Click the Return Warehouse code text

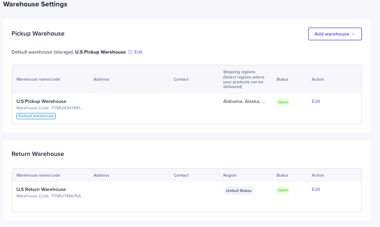[x=50, y=196]
